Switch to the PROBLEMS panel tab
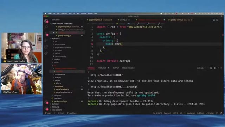 (102, 68)
